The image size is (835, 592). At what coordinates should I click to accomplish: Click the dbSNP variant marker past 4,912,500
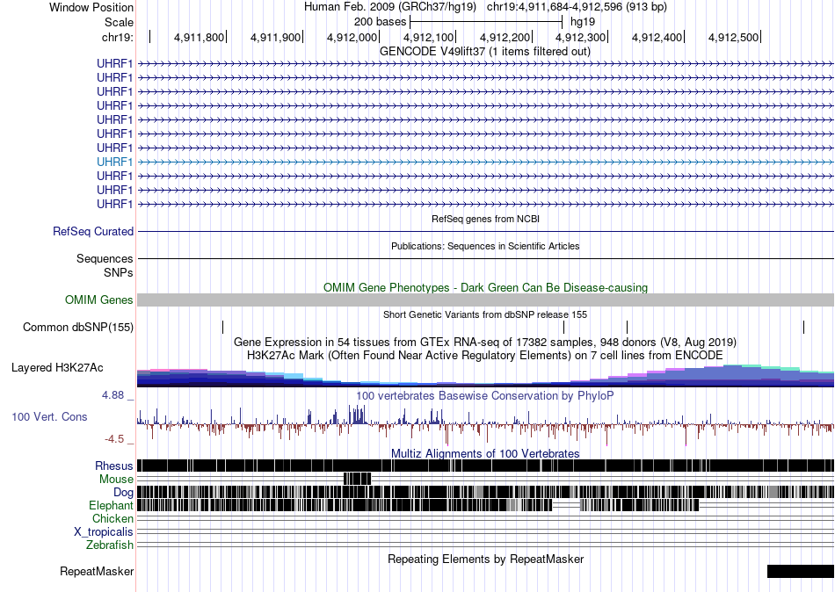(803, 327)
